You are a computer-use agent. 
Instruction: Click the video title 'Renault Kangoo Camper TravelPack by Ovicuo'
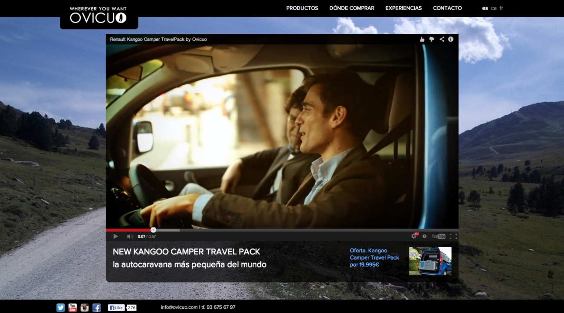pyautogui.click(x=158, y=39)
